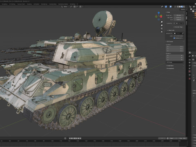
Task: Open object type visibility selector icon
Action: click(162, 7)
